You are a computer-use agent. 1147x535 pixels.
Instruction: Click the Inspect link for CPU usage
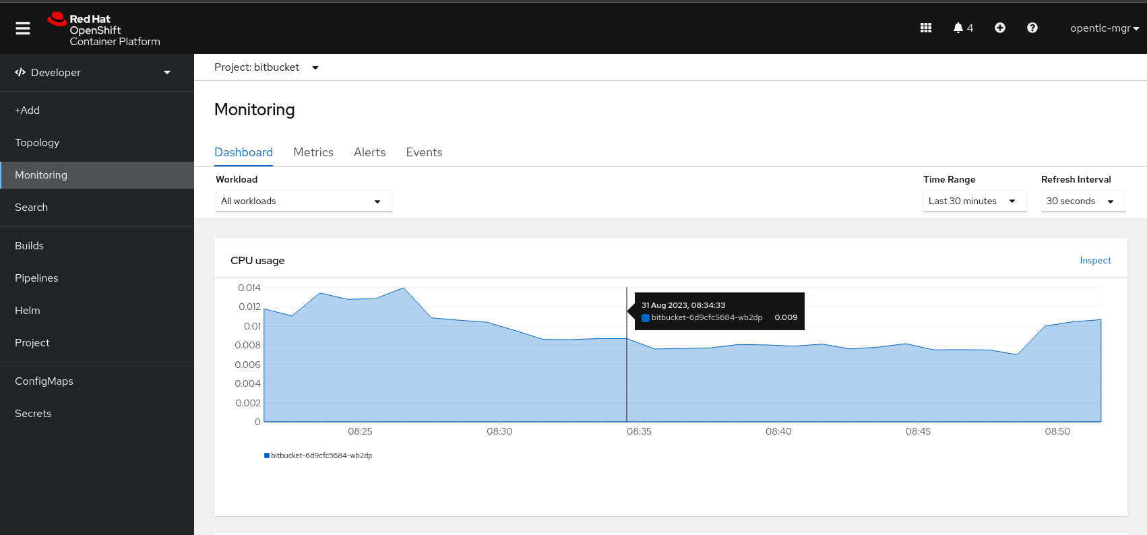(1095, 260)
